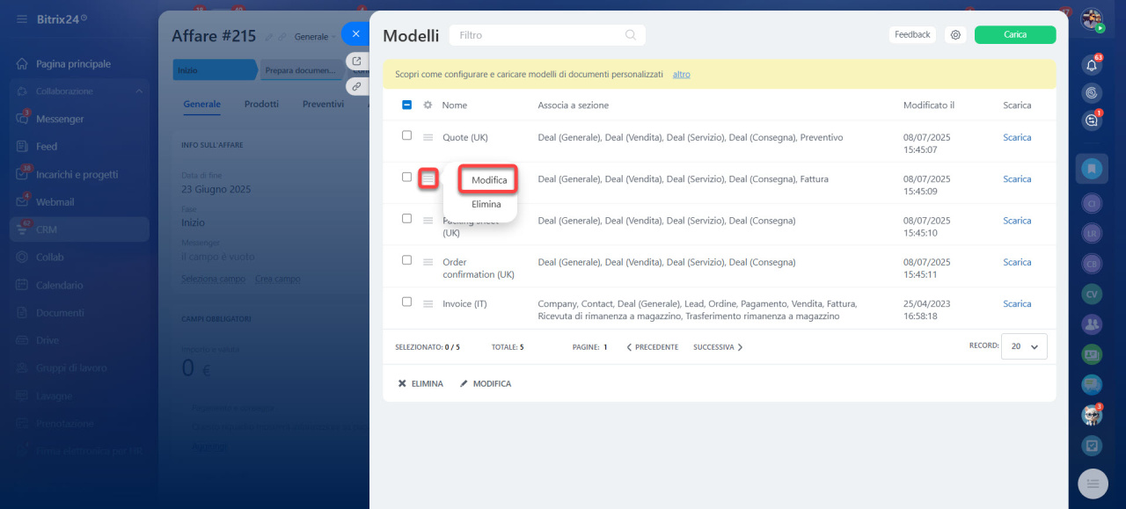This screenshot has width=1126, height=509.
Task: Click the green Carica button
Action: tap(1014, 35)
